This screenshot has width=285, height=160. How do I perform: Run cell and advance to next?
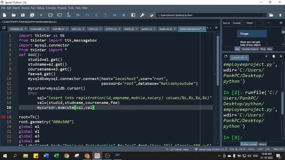(x=60, y=15)
